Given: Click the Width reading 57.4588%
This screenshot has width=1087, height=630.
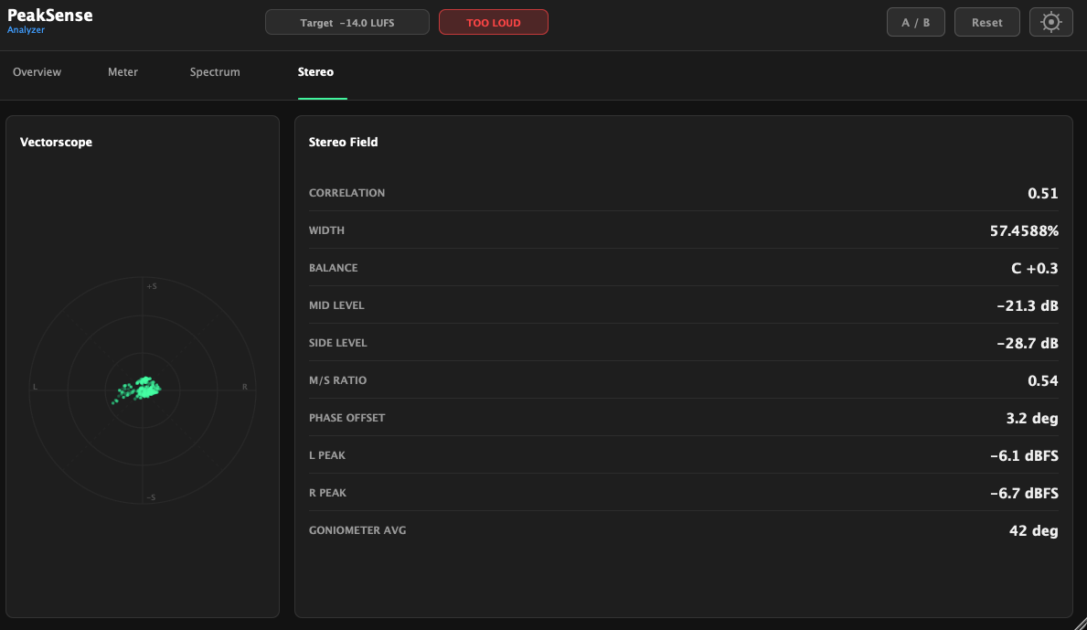Looking at the screenshot, I should (x=1024, y=230).
